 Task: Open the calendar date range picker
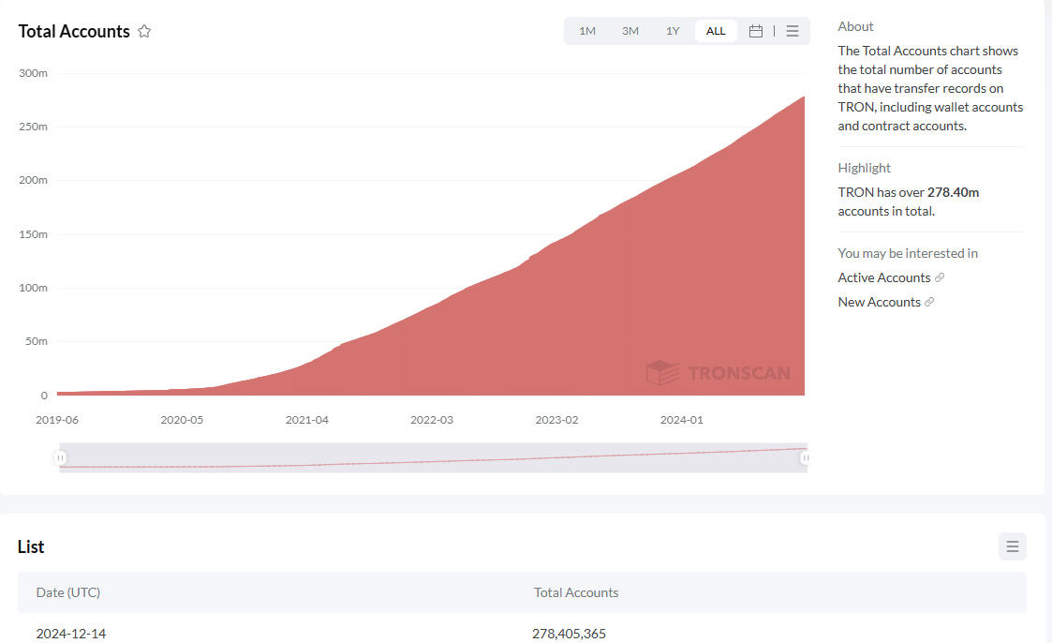click(755, 31)
